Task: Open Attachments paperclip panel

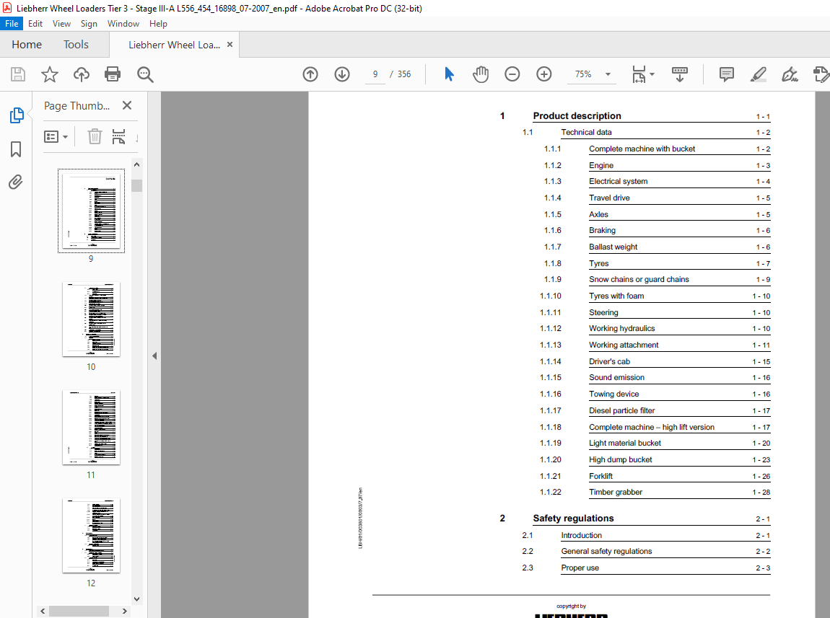Action: 16,182
